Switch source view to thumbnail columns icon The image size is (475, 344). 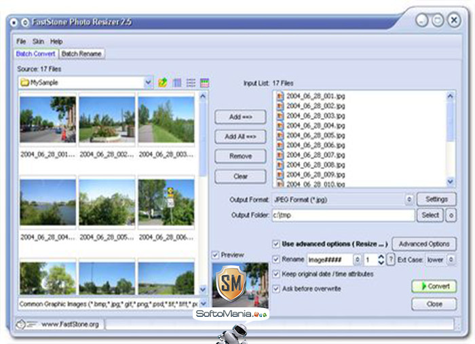[177, 82]
